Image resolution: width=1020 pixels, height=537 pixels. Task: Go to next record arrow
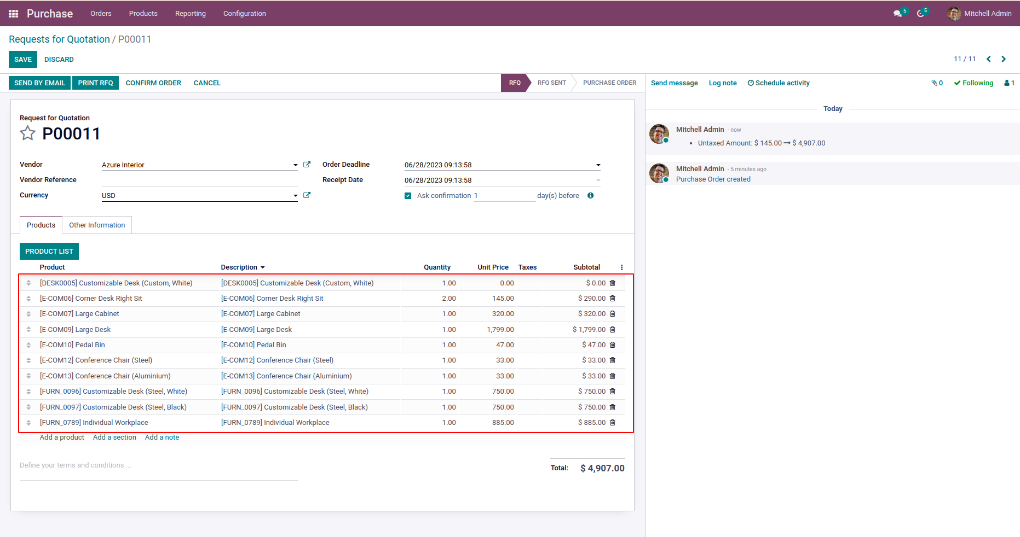1004,59
